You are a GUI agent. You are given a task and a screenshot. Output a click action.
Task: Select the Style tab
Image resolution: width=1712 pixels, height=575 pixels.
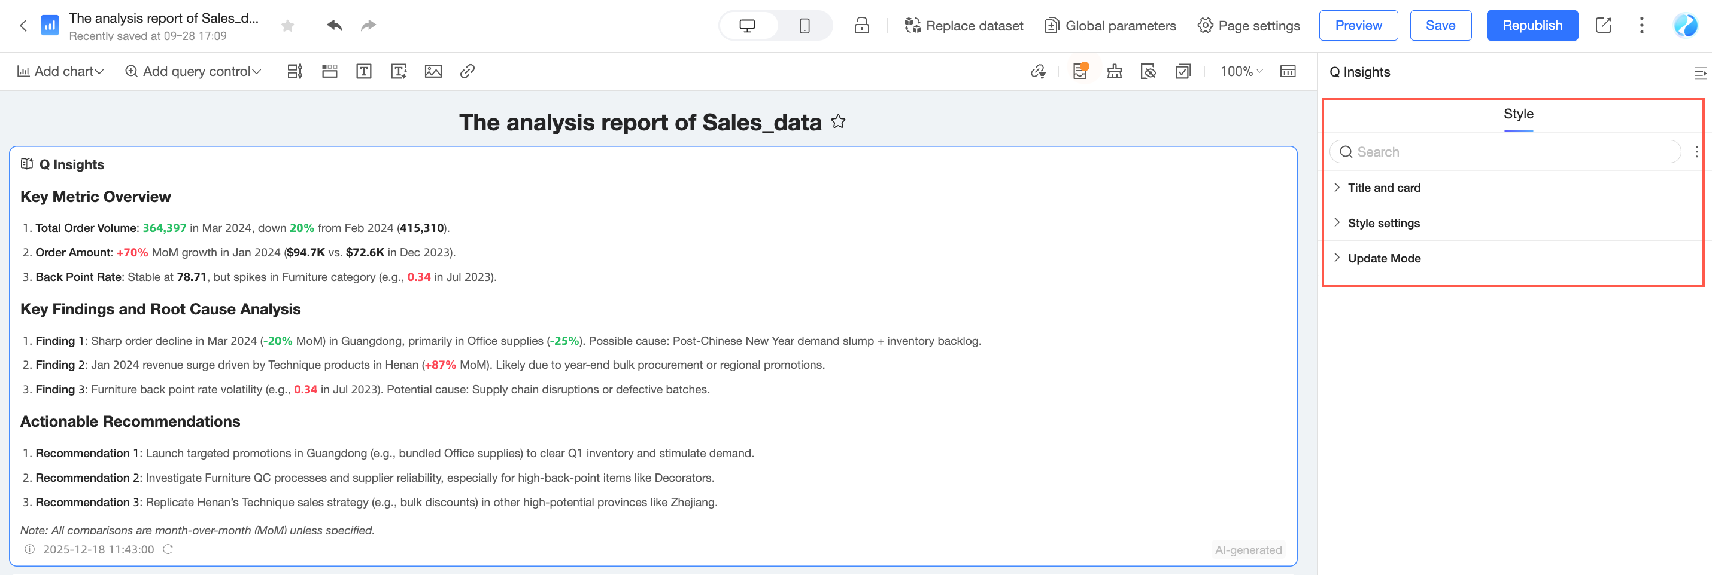point(1518,114)
